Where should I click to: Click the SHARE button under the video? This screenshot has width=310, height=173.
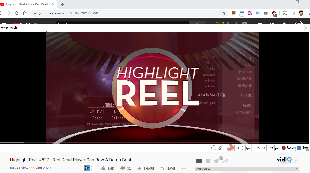pyautogui.click(x=146, y=169)
